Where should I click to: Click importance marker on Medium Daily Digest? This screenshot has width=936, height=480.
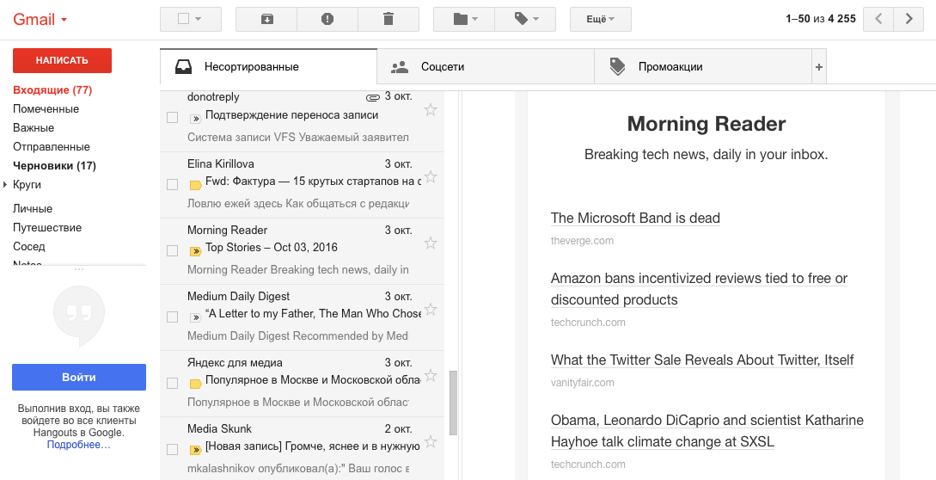(x=195, y=317)
